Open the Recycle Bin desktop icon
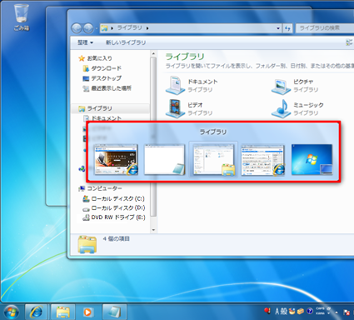 [21, 17]
